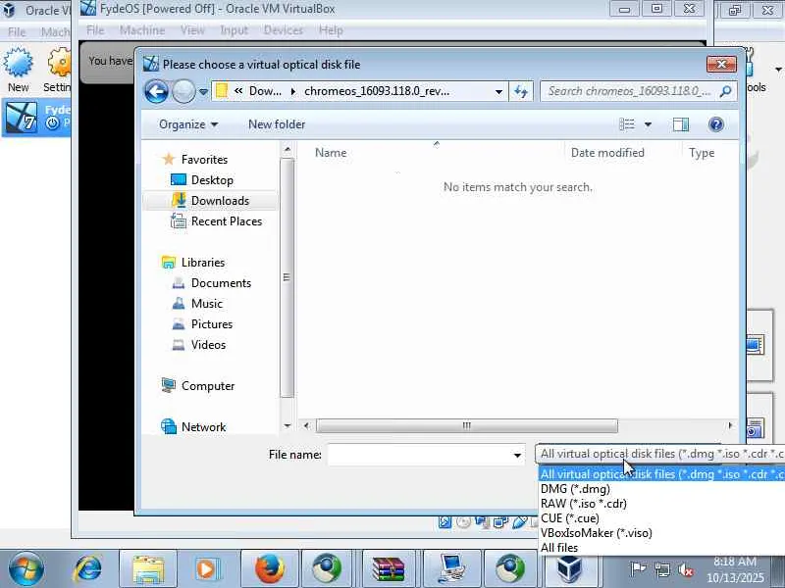The width and height of the screenshot is (785, 588).
Task: Open Machine menu in FydeOS VM window
Action: pyautogui.click(x=142, y=30)
